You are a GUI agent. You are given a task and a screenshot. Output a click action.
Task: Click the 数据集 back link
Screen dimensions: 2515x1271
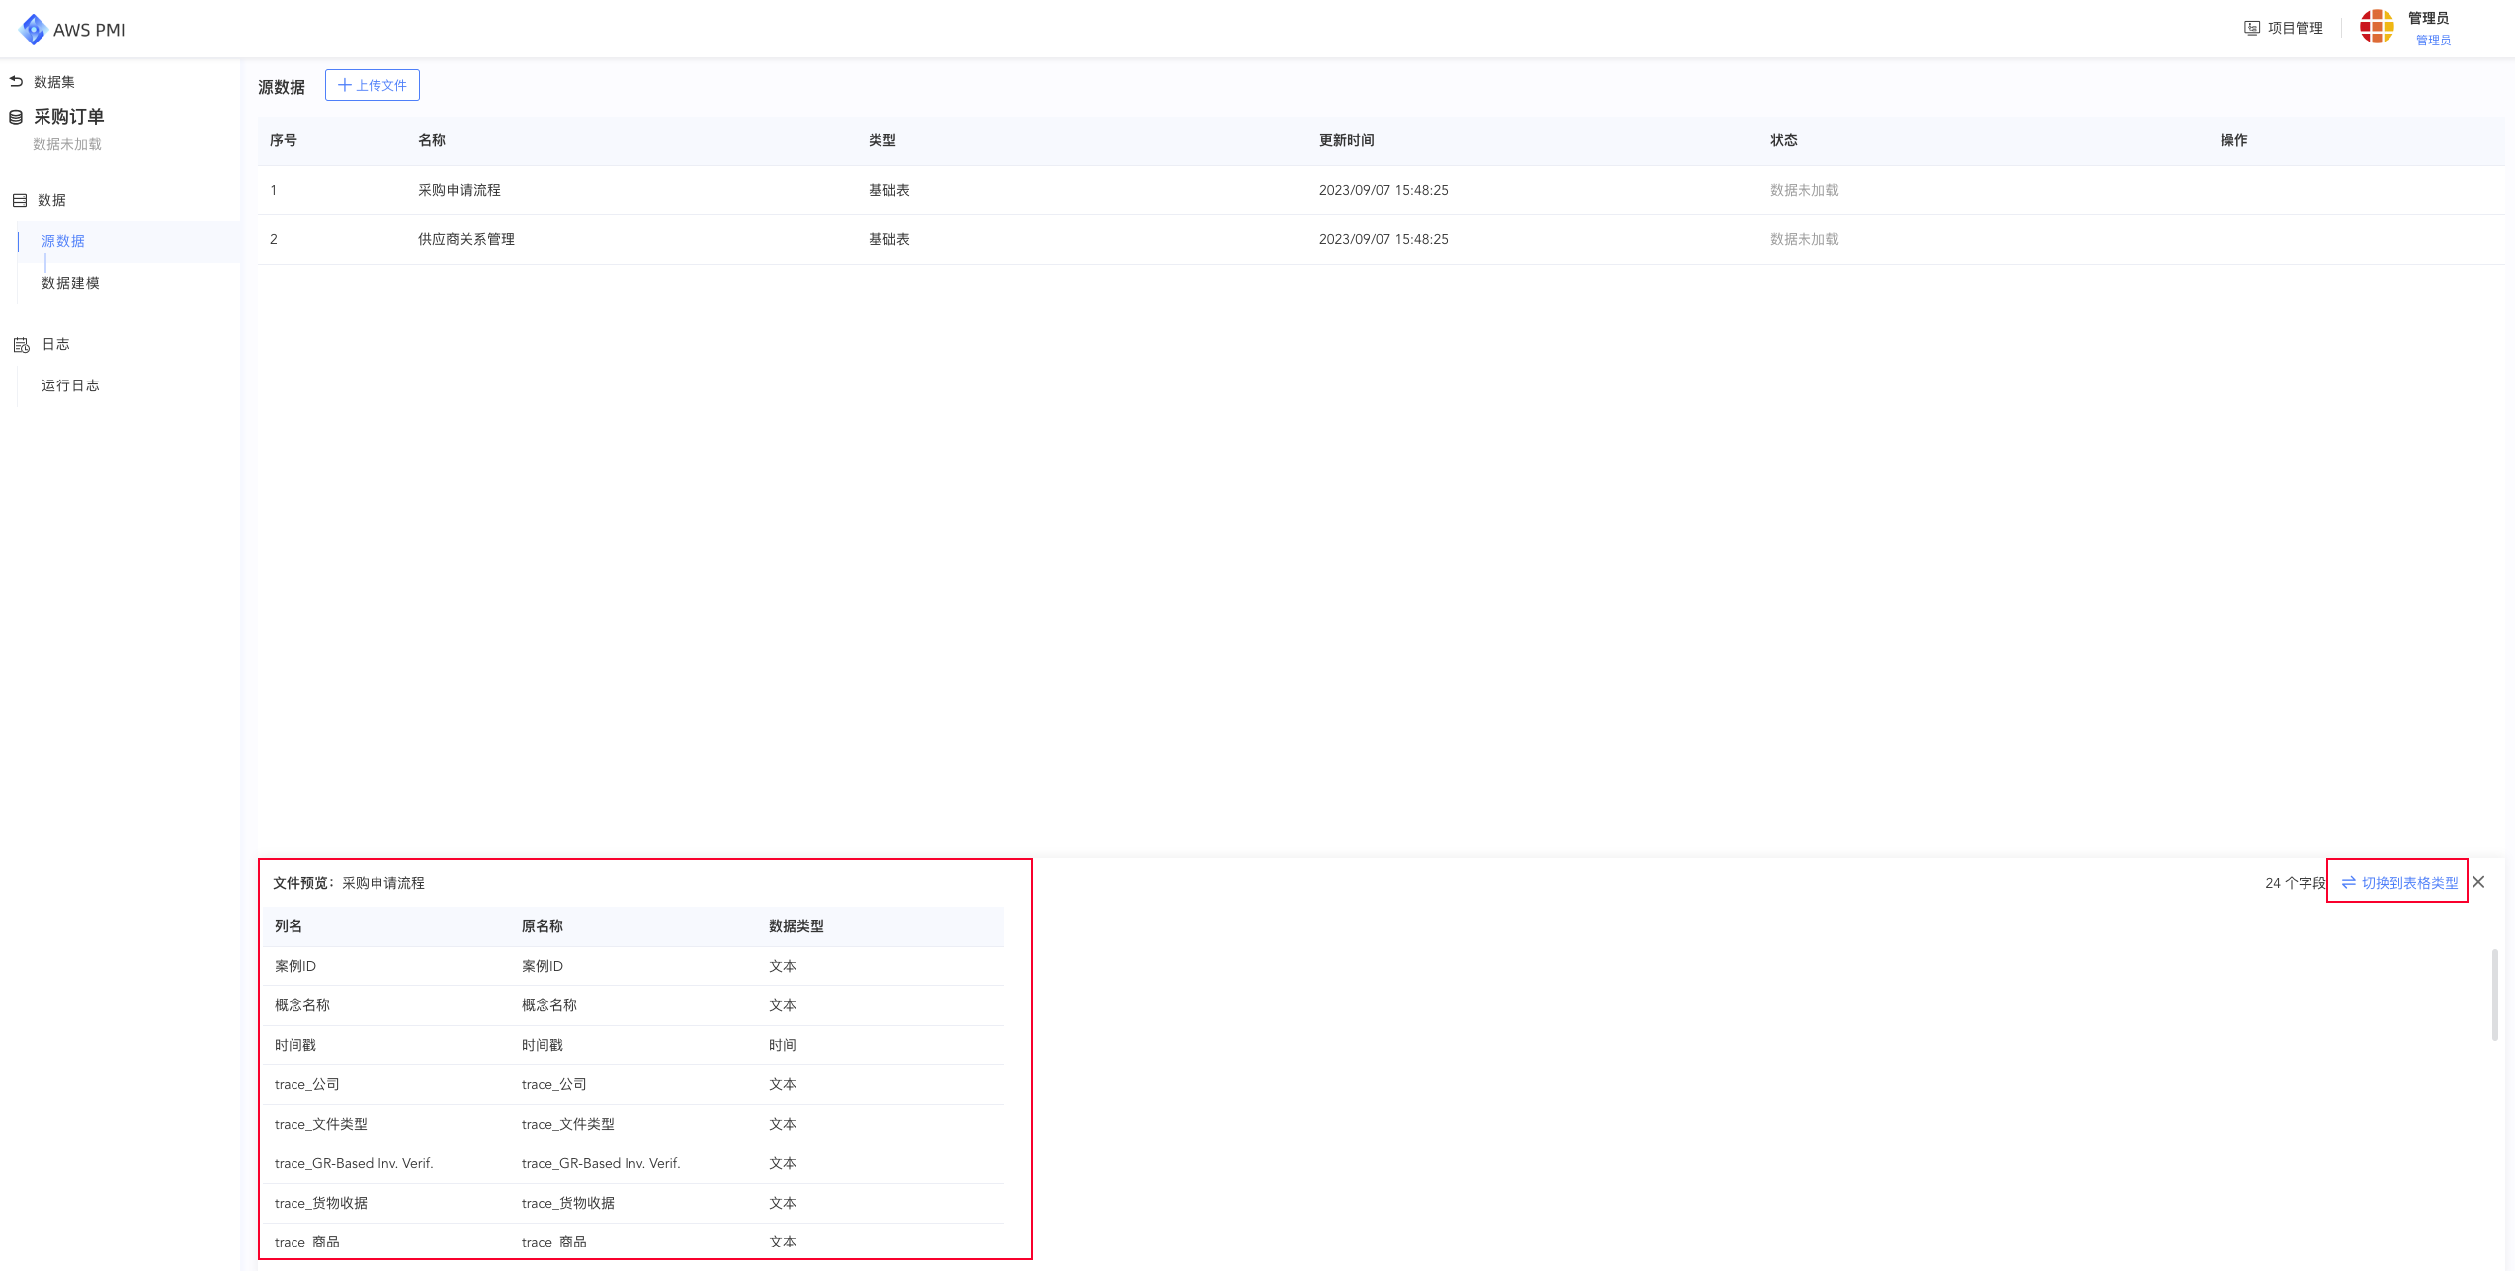(x=54, y=82)
